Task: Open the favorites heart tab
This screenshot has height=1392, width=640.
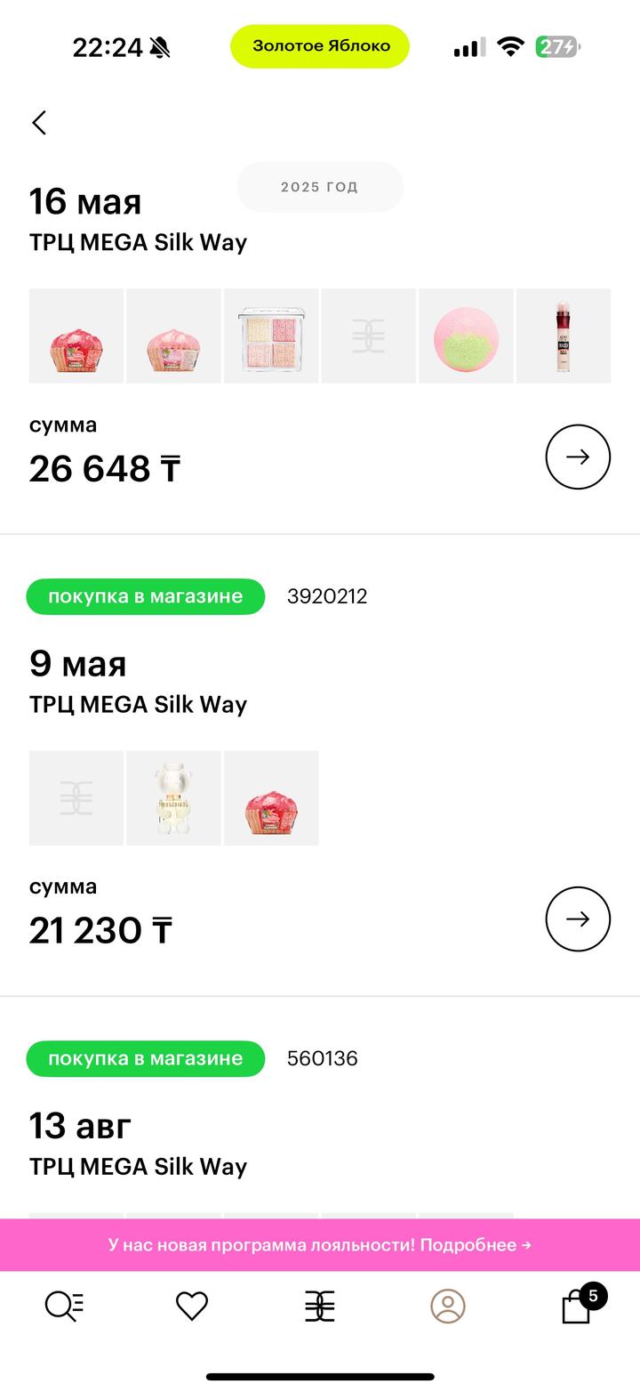Action: tap(191, 1306)
